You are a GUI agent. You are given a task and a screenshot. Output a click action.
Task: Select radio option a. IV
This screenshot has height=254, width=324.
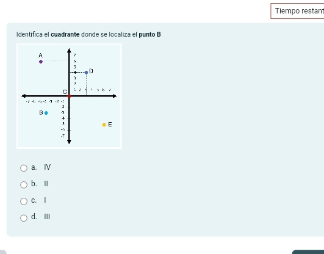[x=24, y=168]
